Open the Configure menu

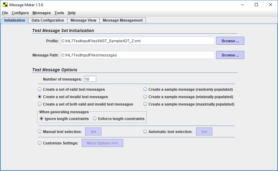coord(20,13)
